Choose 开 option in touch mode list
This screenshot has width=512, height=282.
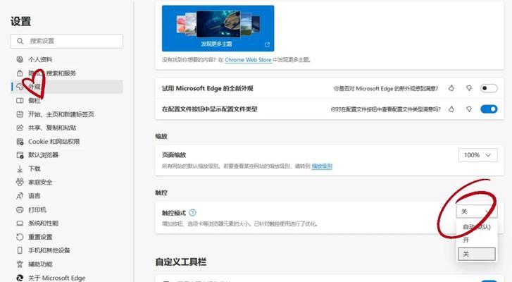pos(477,240)
